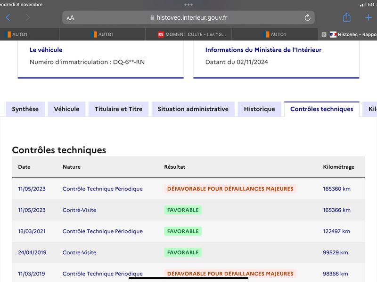The image size is (377, 282).
Task: Reload the page with refresh icon
Action: 307,17
